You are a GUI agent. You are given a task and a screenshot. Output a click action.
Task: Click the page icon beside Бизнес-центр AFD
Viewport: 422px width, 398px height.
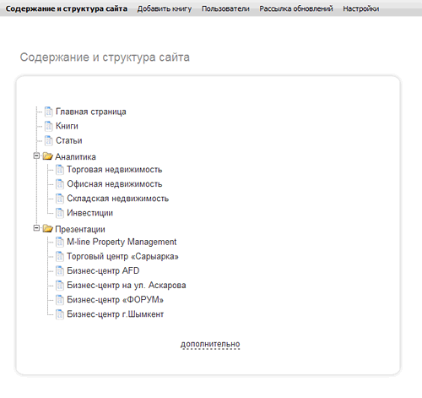click(60, 271)
